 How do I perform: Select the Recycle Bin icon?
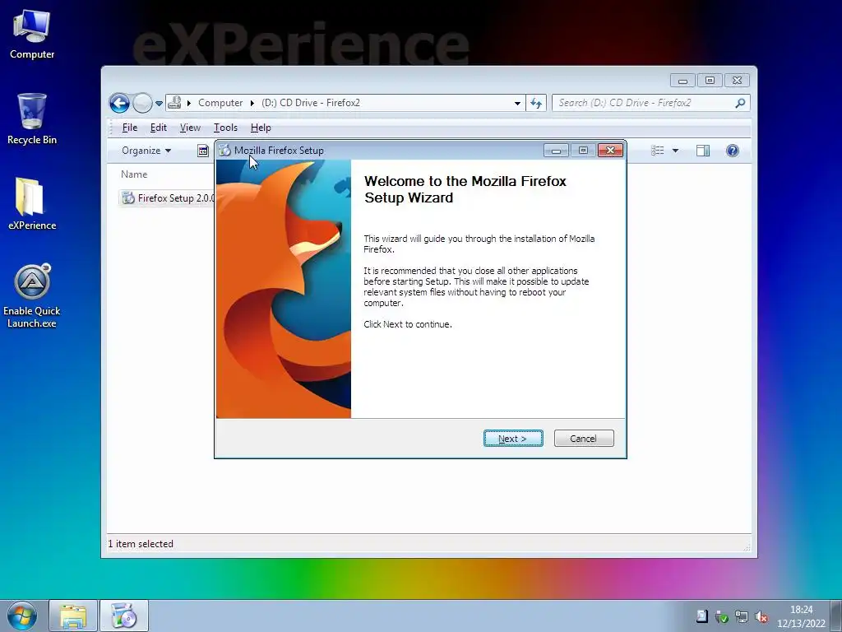(x=32, y=119)
